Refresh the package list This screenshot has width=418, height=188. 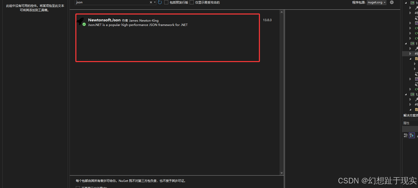[x=160, y=2]
